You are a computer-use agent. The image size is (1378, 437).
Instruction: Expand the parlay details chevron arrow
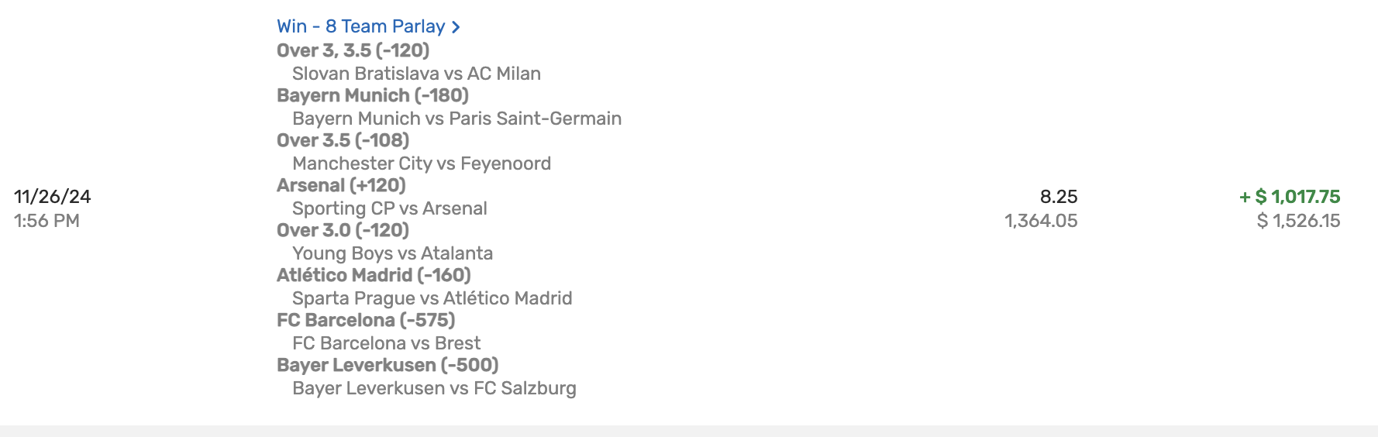tap(456, 27)
